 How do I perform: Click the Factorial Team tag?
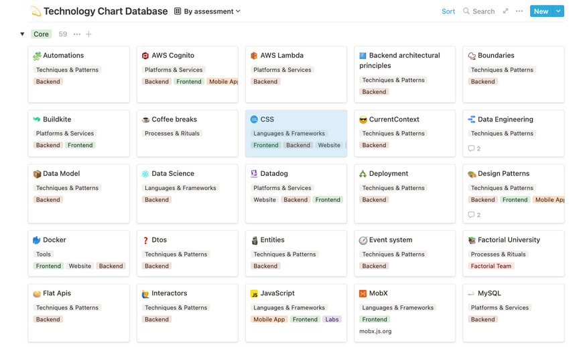pyautogui.click(x=491, y=266)
